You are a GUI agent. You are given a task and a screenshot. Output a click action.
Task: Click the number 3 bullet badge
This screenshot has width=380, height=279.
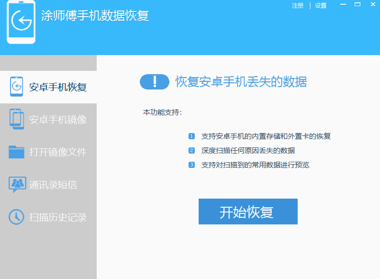192,165
